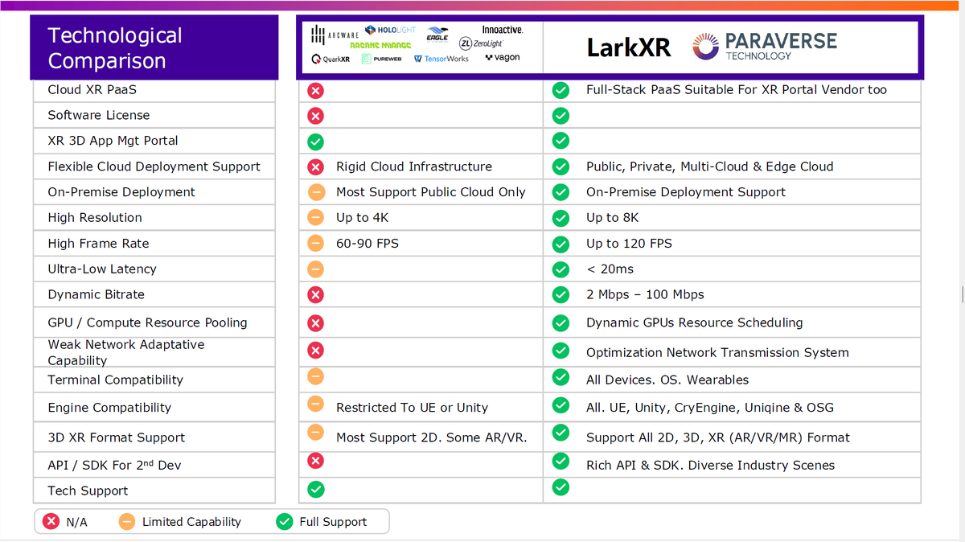Click the Arcware logo
The image size is (965, 542).
coord(335,36)
